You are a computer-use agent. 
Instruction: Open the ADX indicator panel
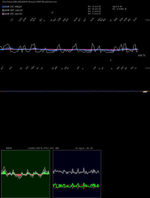pyautogui.click(x=77, y=174)
